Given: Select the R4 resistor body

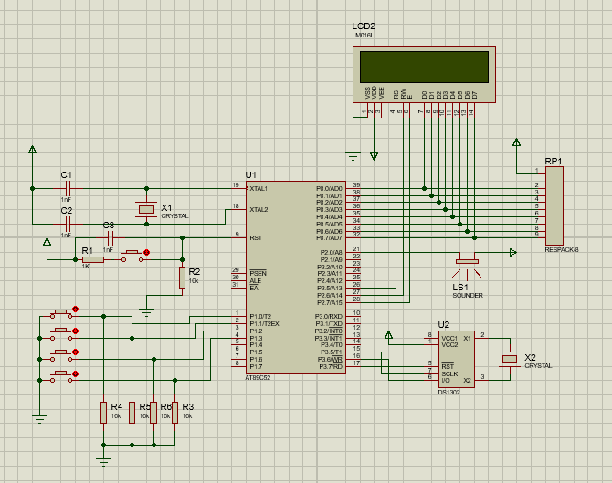Looking at the screenshot, I should point(103,413).
